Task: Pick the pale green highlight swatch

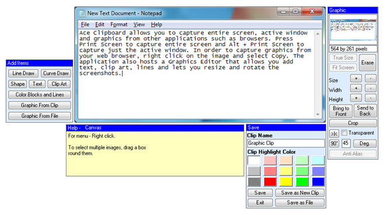Action: point(302,160)
